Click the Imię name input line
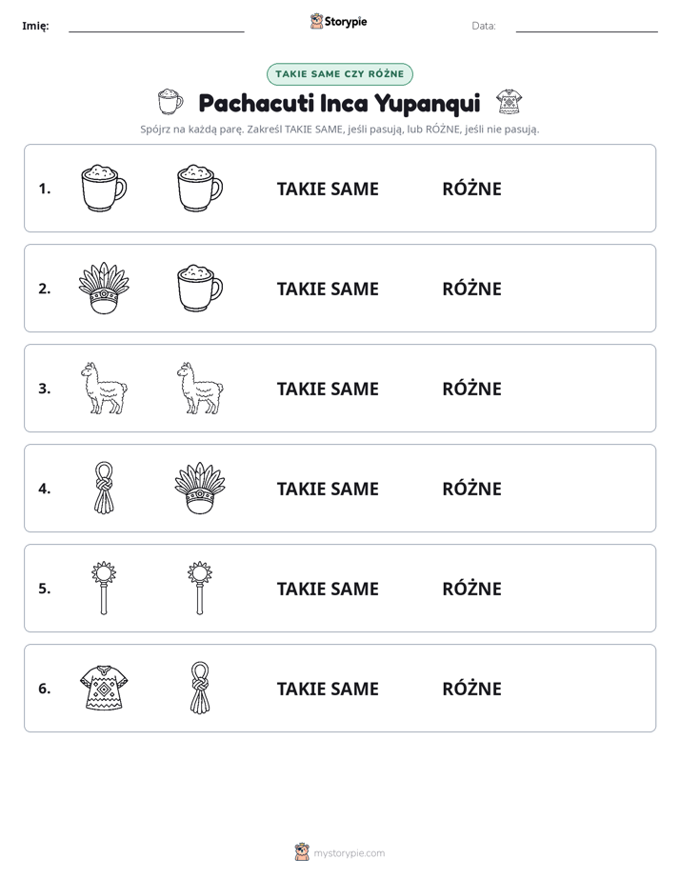This screenshot has width=680, height=880. (156, 27)
